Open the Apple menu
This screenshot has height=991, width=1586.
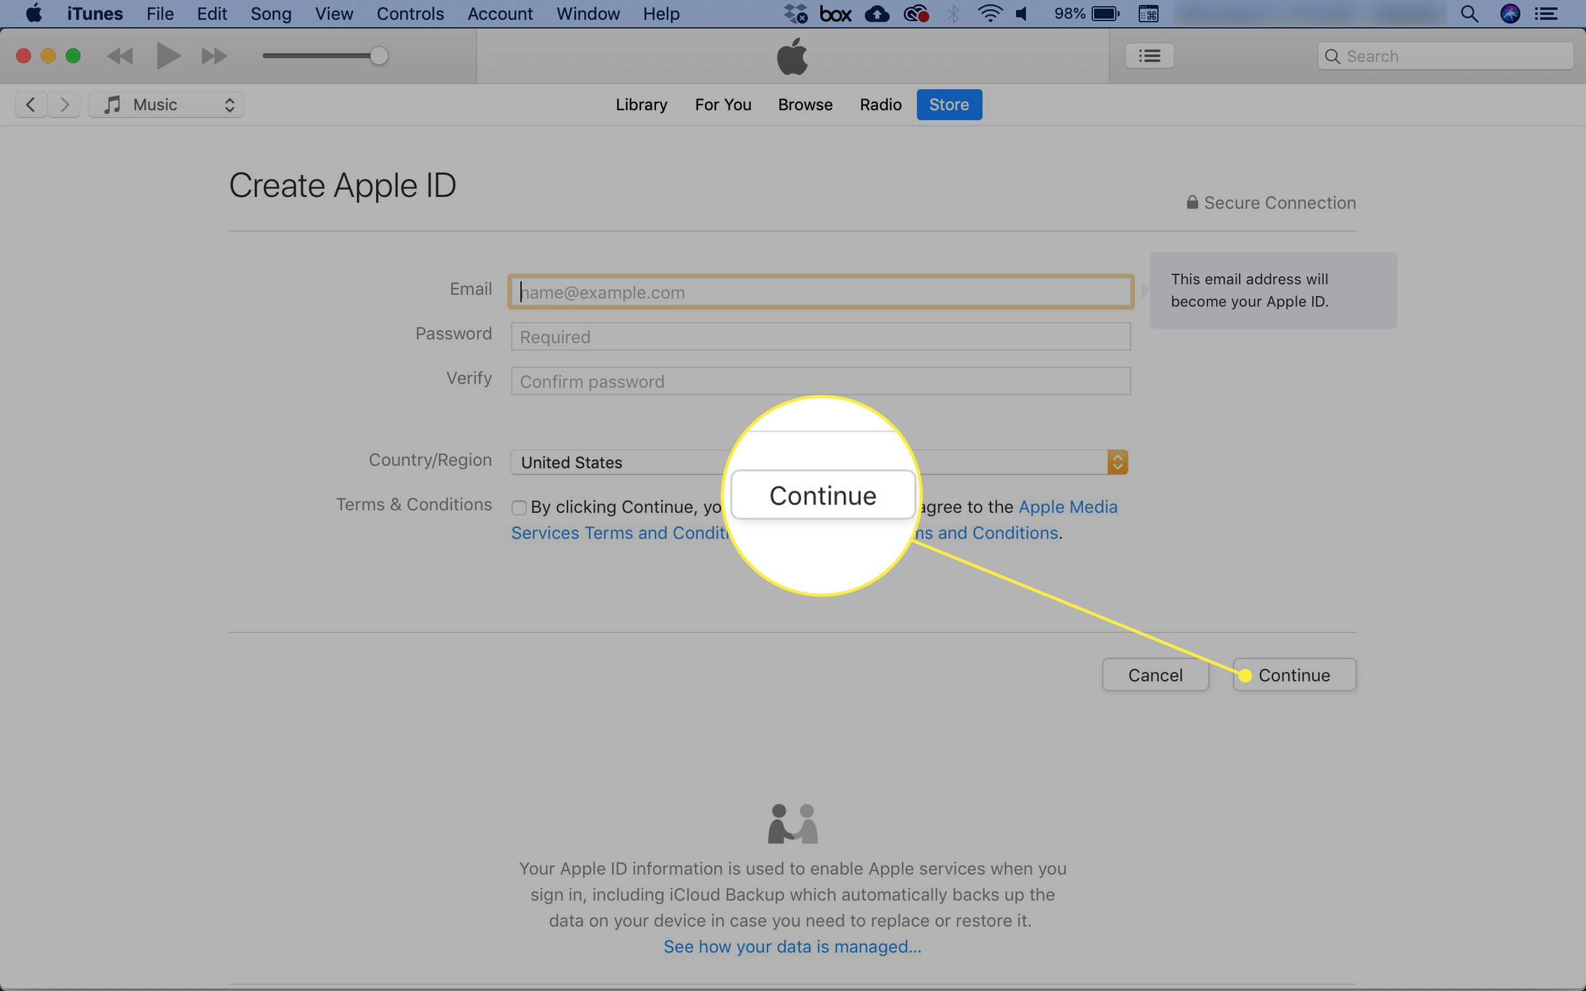point(33,13)
